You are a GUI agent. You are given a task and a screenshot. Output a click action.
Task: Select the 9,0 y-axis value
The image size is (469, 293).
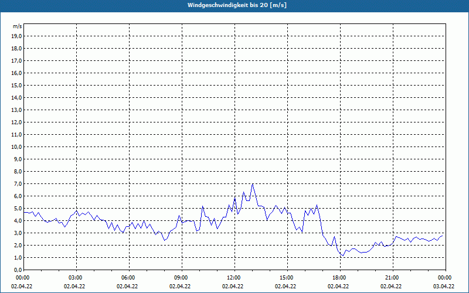tap(18, 159)
